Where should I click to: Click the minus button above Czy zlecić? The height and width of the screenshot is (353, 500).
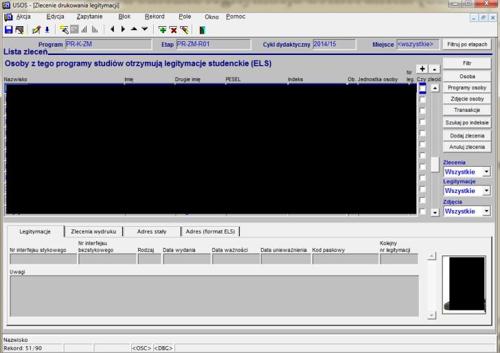pyautogui.click(x=434, y=69)
